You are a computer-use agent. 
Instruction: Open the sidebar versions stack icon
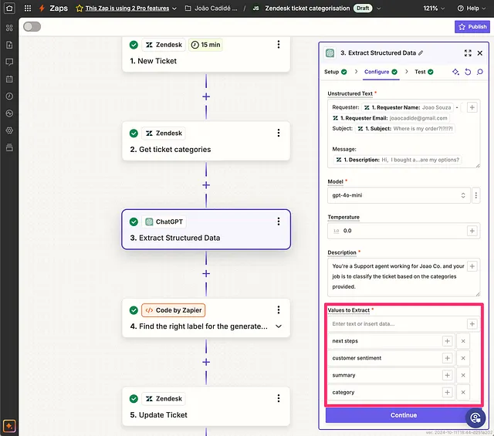click(x=9, y=147)
